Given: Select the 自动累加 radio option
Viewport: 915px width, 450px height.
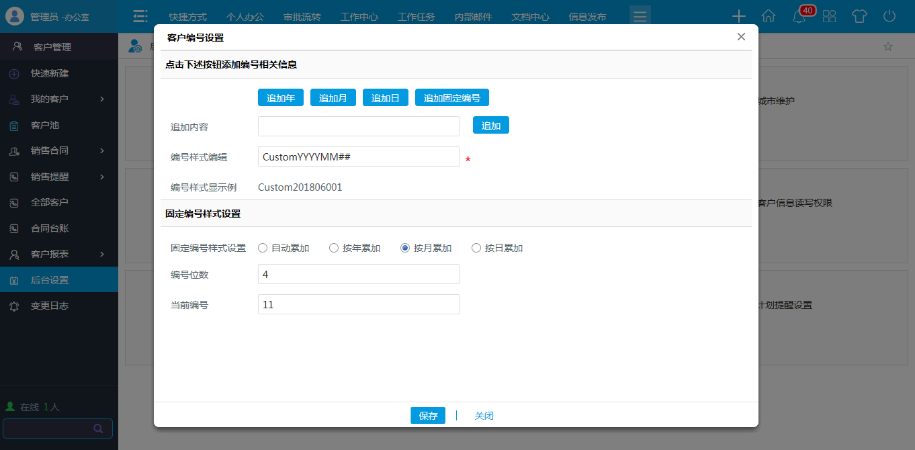Looking at the screenshot, I should (x=262, y=248).
